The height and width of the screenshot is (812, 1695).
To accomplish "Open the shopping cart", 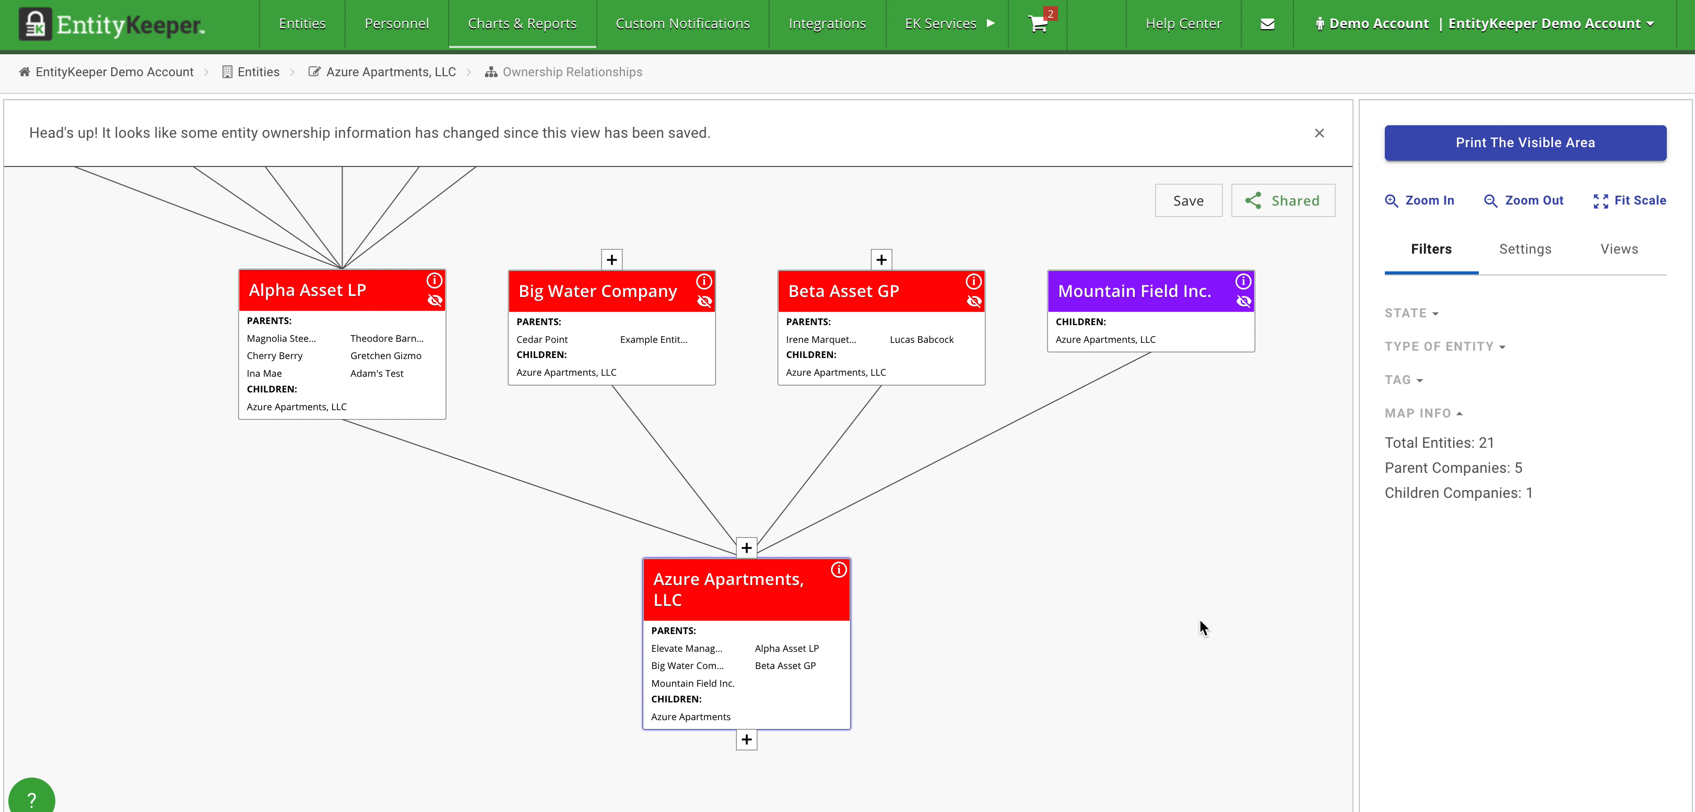I will 1038,23.
